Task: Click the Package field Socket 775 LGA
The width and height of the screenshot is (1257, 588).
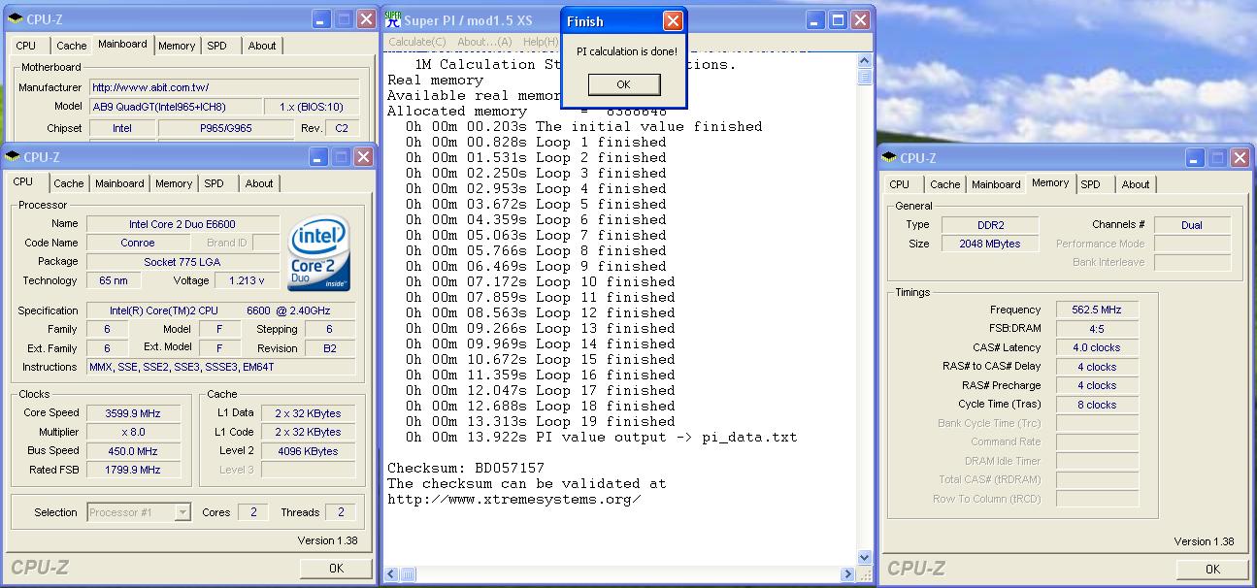Action: tap(182, 262)
